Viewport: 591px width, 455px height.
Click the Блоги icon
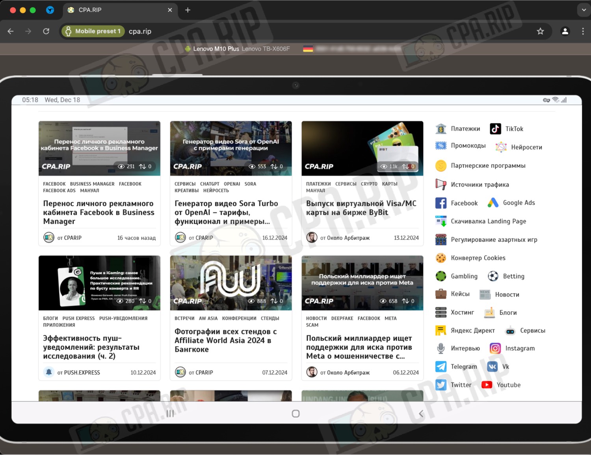[x=489, y=312]
